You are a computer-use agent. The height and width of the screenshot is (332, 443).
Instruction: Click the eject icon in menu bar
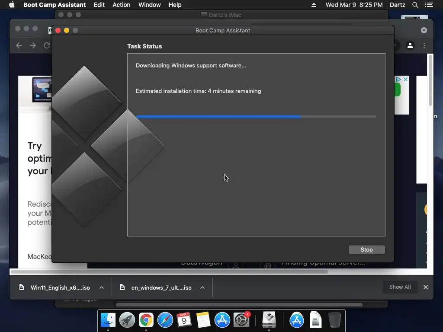pos(314,5)
